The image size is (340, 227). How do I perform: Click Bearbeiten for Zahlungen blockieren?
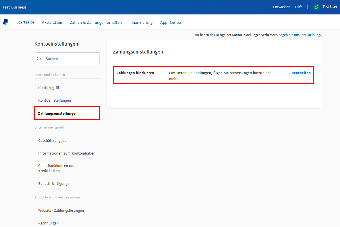tap(301, 73)
